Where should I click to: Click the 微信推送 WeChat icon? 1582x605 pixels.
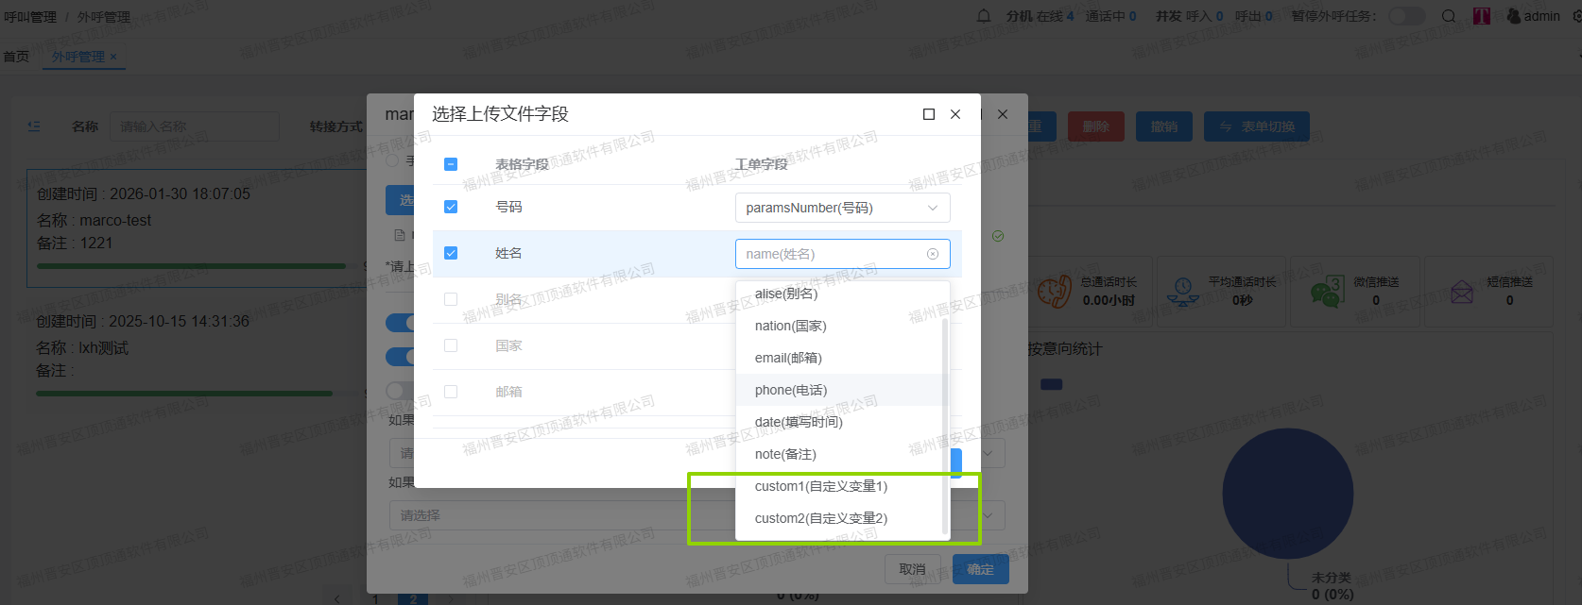1326,292
